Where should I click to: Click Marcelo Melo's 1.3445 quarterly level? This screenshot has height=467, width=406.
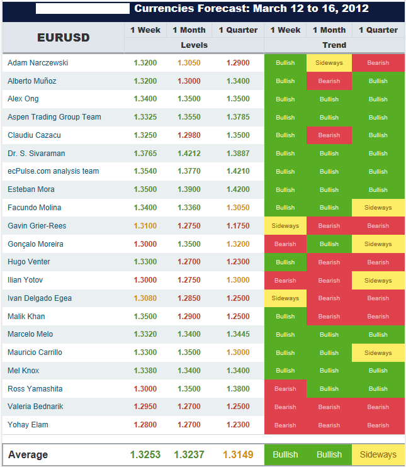click(x=238, y=334)
